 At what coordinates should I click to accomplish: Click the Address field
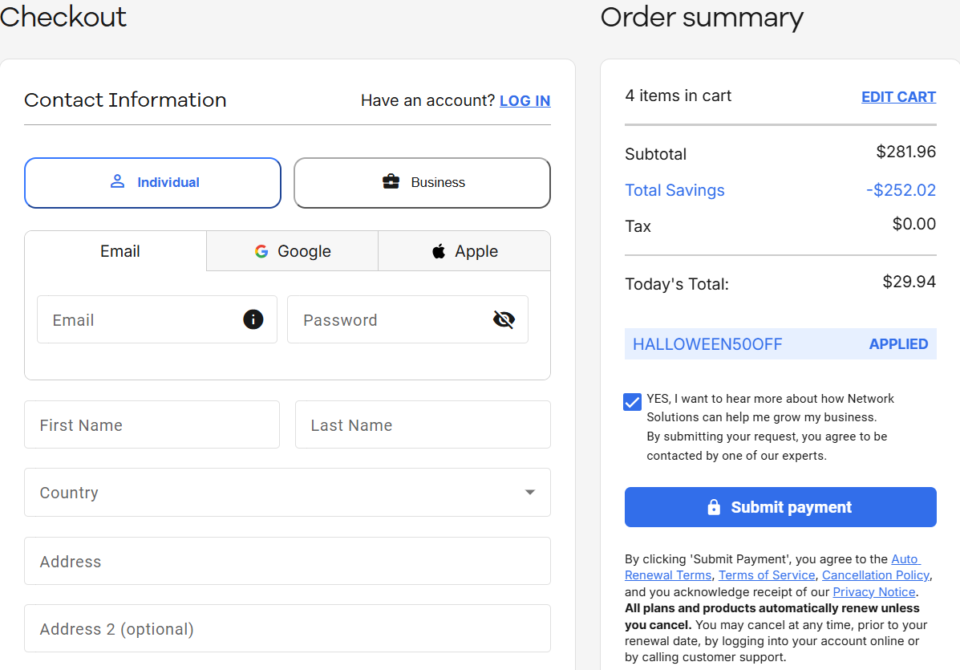tap(287, 561)
